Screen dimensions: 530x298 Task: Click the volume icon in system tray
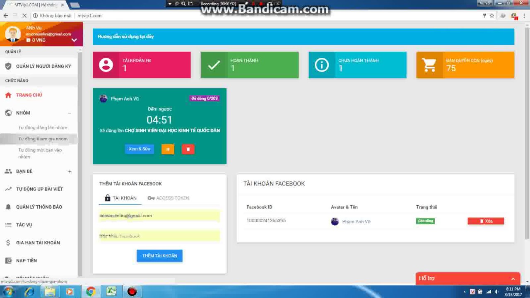pos(496,292)
